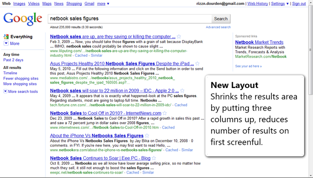Go to Images tab in top bar
Image resolution: width=313 pixels, height=178 pixels.
[x=19, y=3]
